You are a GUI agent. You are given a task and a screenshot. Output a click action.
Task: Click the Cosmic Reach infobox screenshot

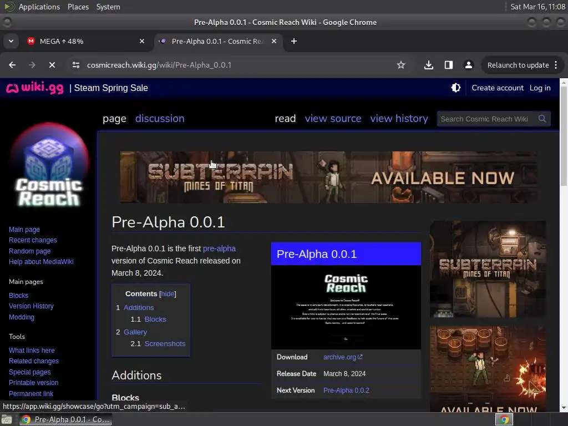point(346,307)
